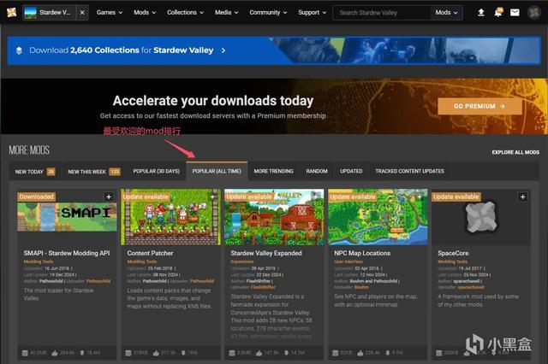Open the user profile avatar
This screenshot has width=548, height=364.
533,13
